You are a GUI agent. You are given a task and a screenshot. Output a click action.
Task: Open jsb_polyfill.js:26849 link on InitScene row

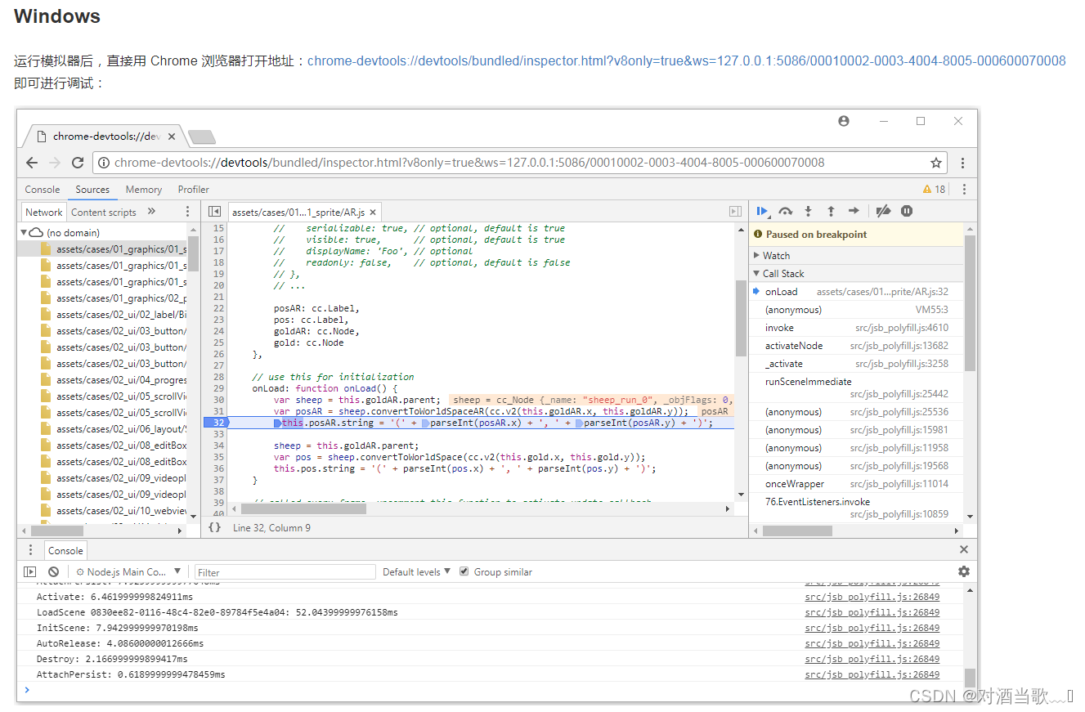(x=872, y=628)
